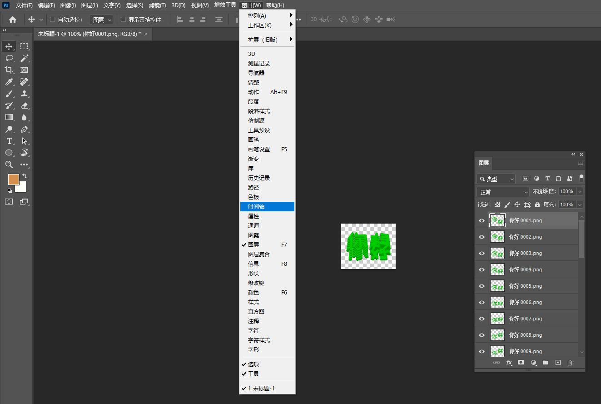Select the Crop tool

9,70
